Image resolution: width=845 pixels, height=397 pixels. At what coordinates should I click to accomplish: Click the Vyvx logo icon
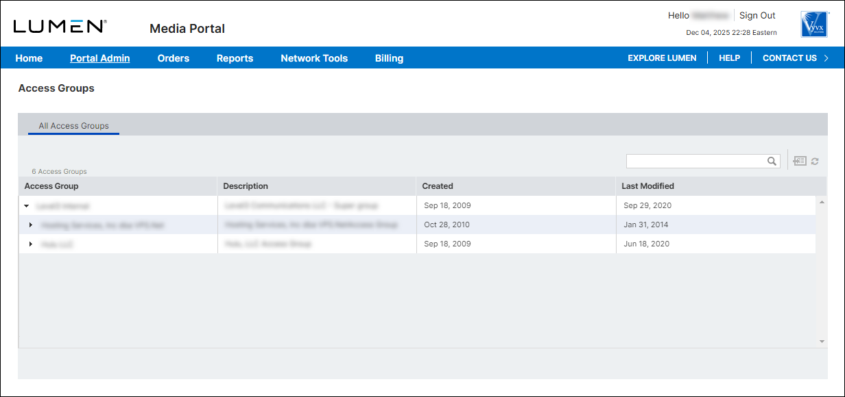point(814,24)
